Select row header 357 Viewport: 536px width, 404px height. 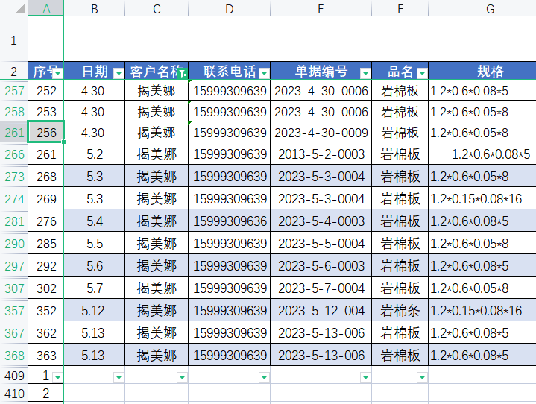[14, 312]
